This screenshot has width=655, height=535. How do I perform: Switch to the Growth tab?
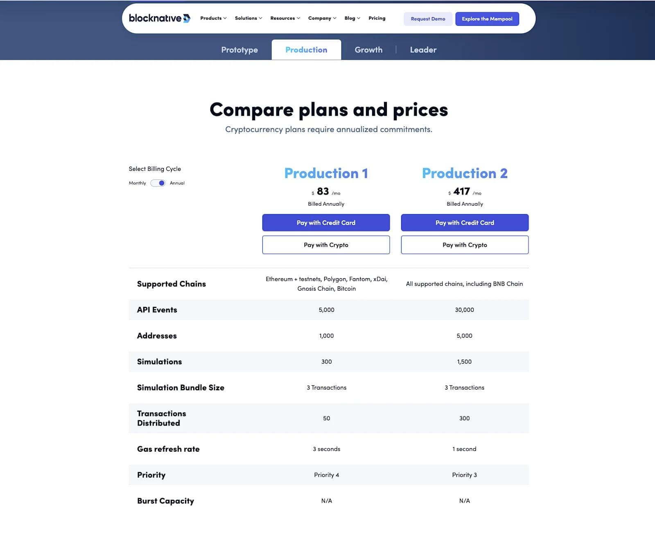point(368,49)
